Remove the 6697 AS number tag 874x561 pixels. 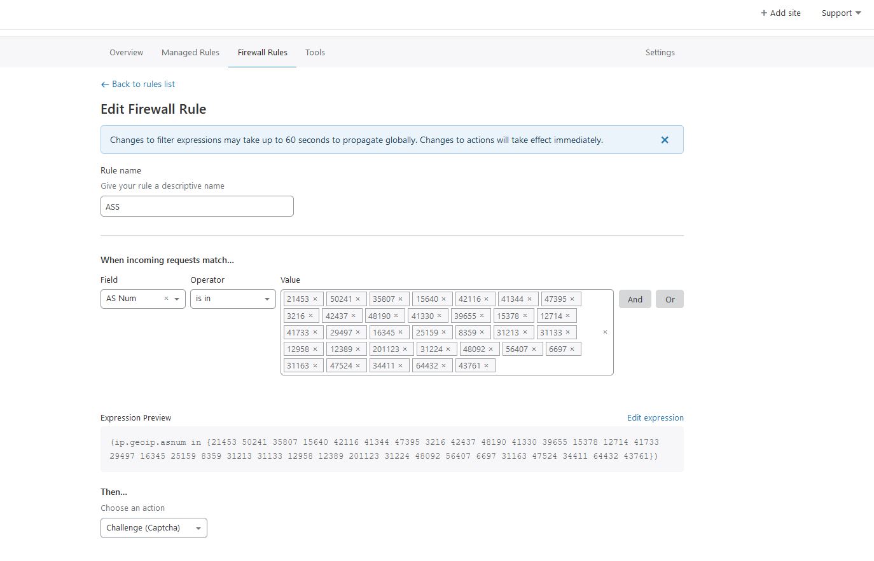coord(572,349)
